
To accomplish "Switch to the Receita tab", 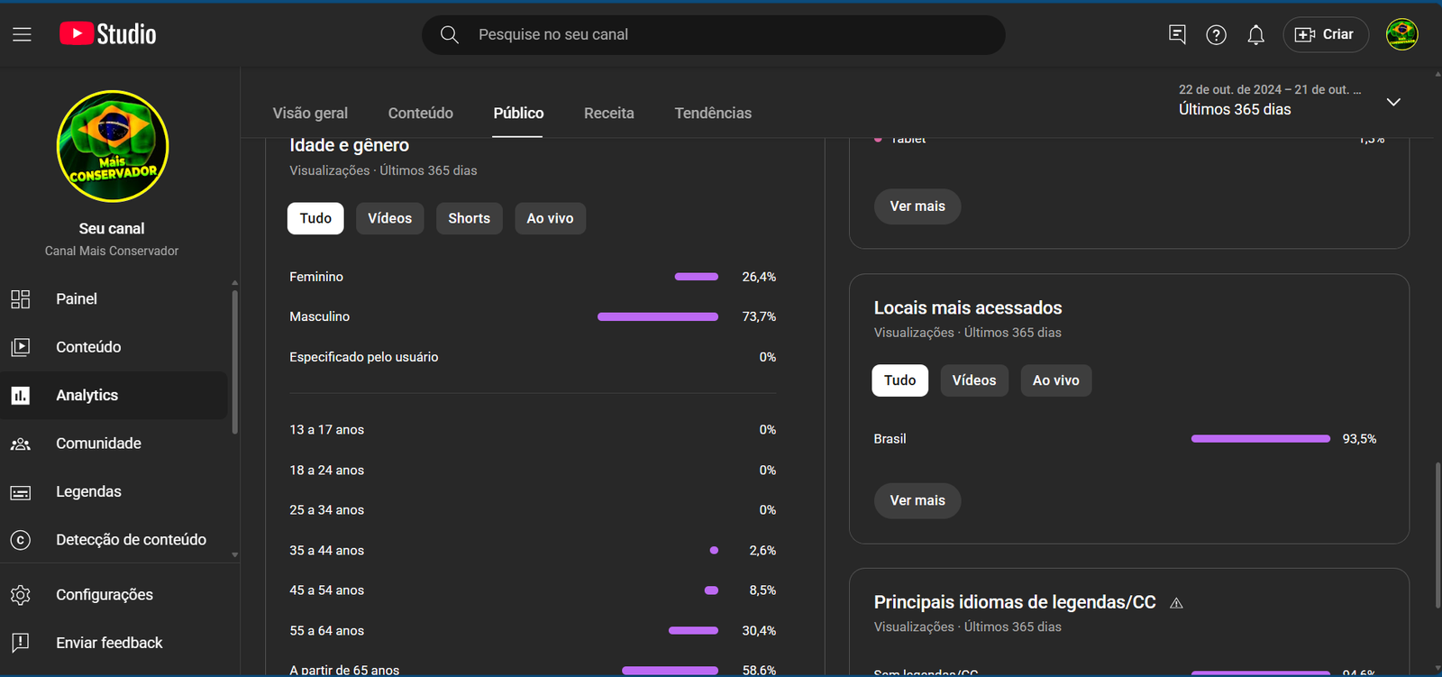I will [x=608, y=113].
